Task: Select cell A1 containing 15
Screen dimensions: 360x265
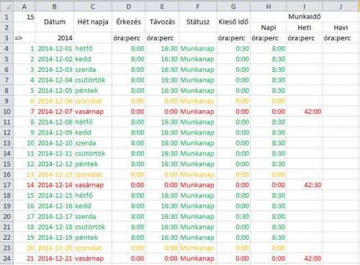Action: pyautogui.click(x=24, y=17)
